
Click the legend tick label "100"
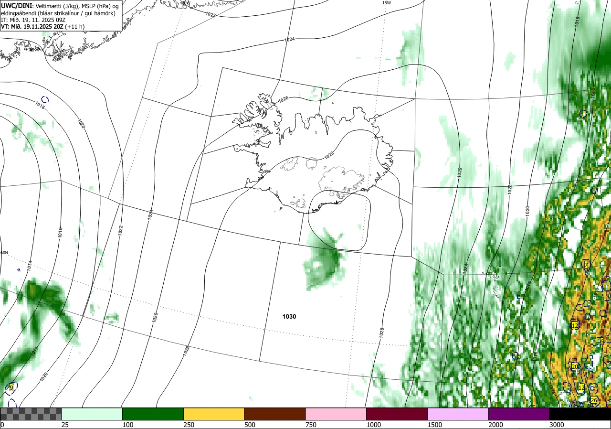[127, 425]
